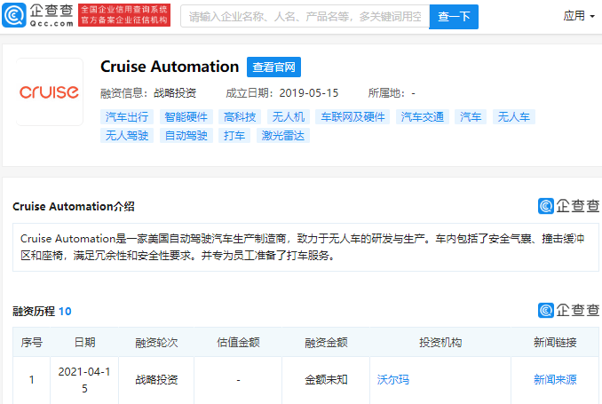Select the 自动驾驶 tag

click(x=186, y=135)
